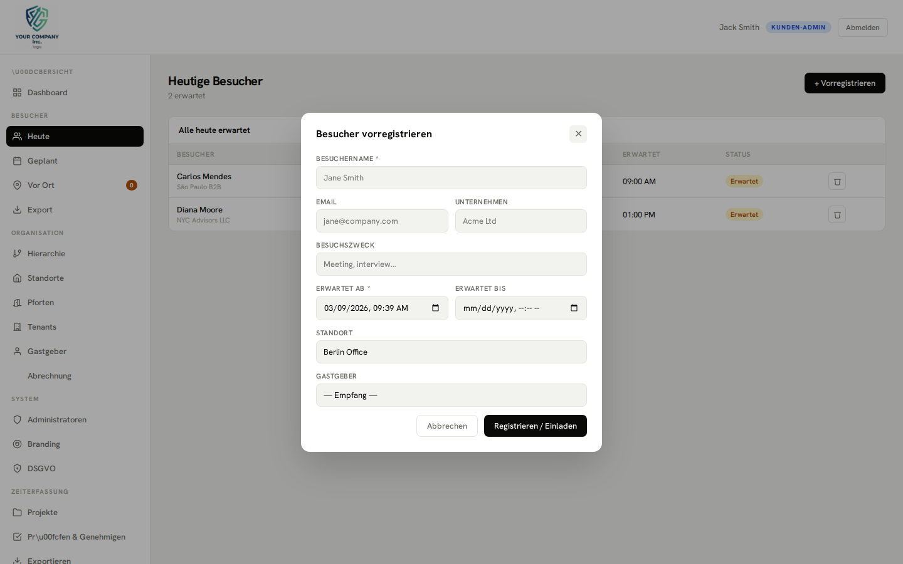Open Pforten using its gate icon
This screenshot has height=564, width=903.
pos(17,302)
